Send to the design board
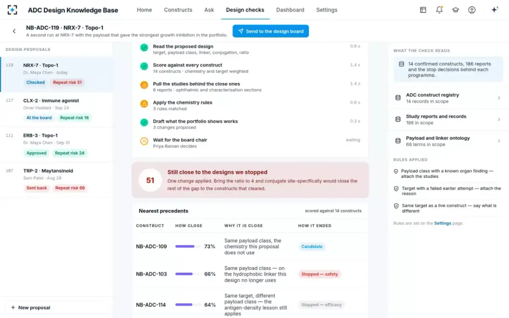This screenshot has width=509, height=318. pos(271,31)
